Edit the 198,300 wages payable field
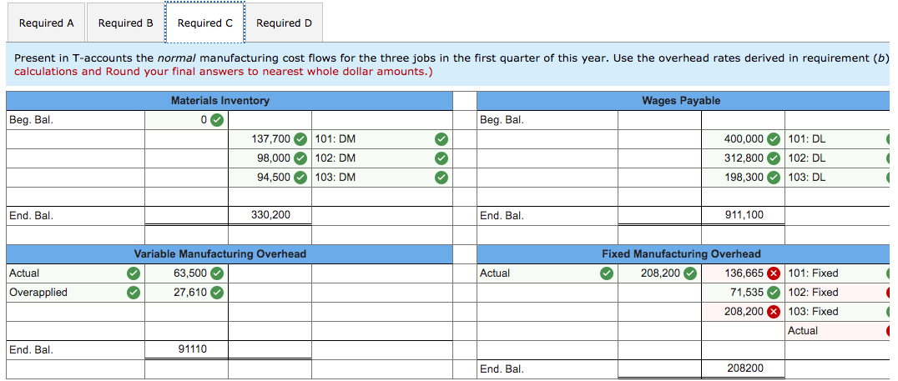Screen dimensions: 898x381 coord(743,178)
